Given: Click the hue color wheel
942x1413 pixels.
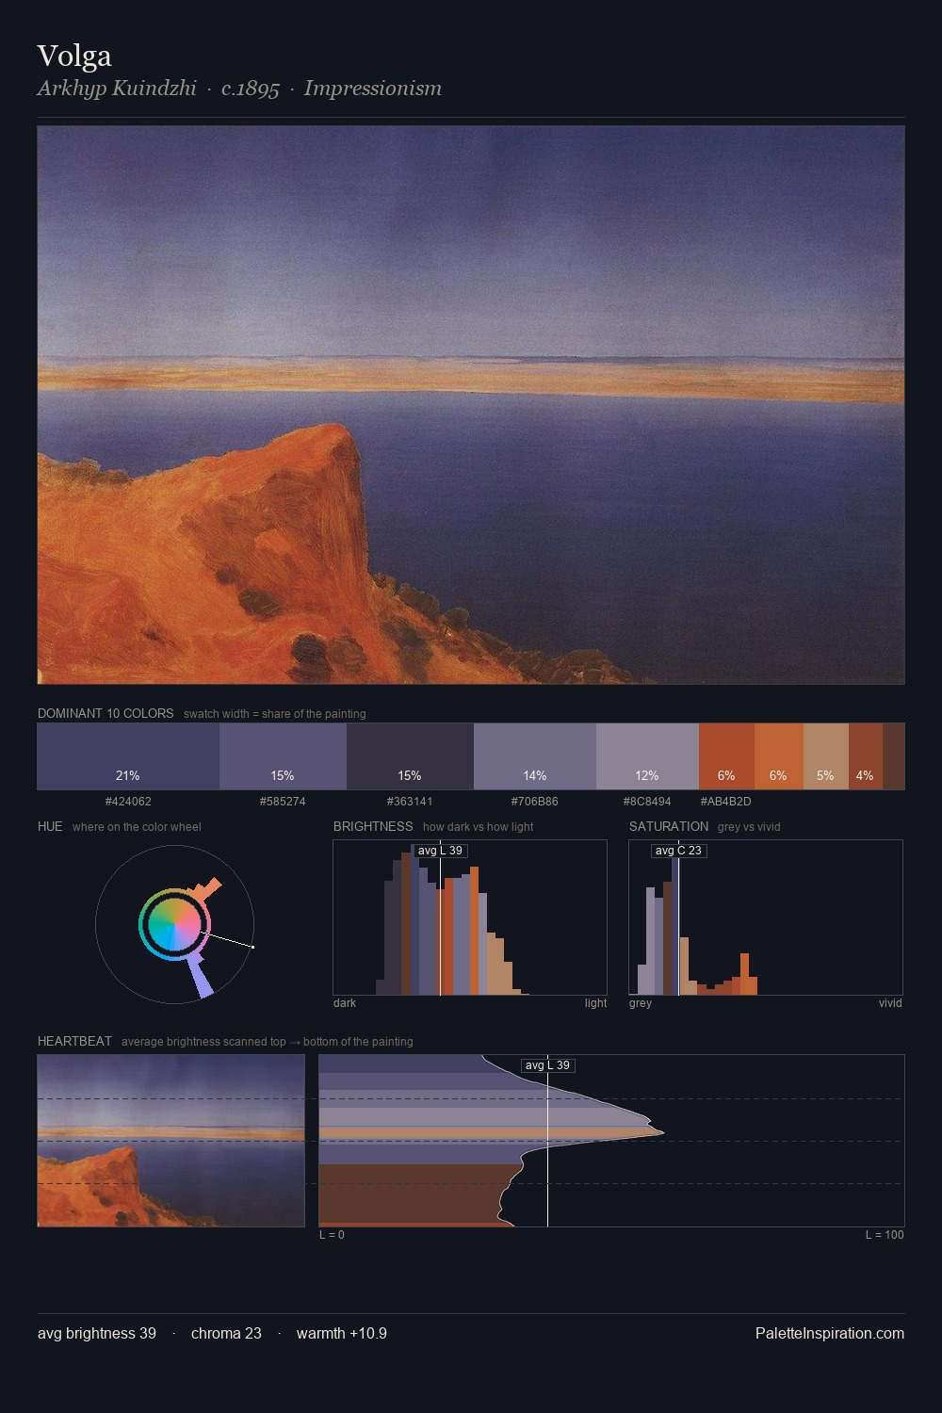Looking at the screenshot, I should [x=174, y=924].
